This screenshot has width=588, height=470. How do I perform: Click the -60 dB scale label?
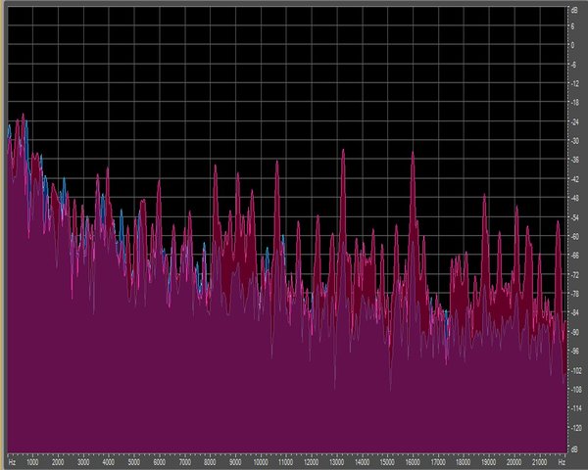(574, 237)
